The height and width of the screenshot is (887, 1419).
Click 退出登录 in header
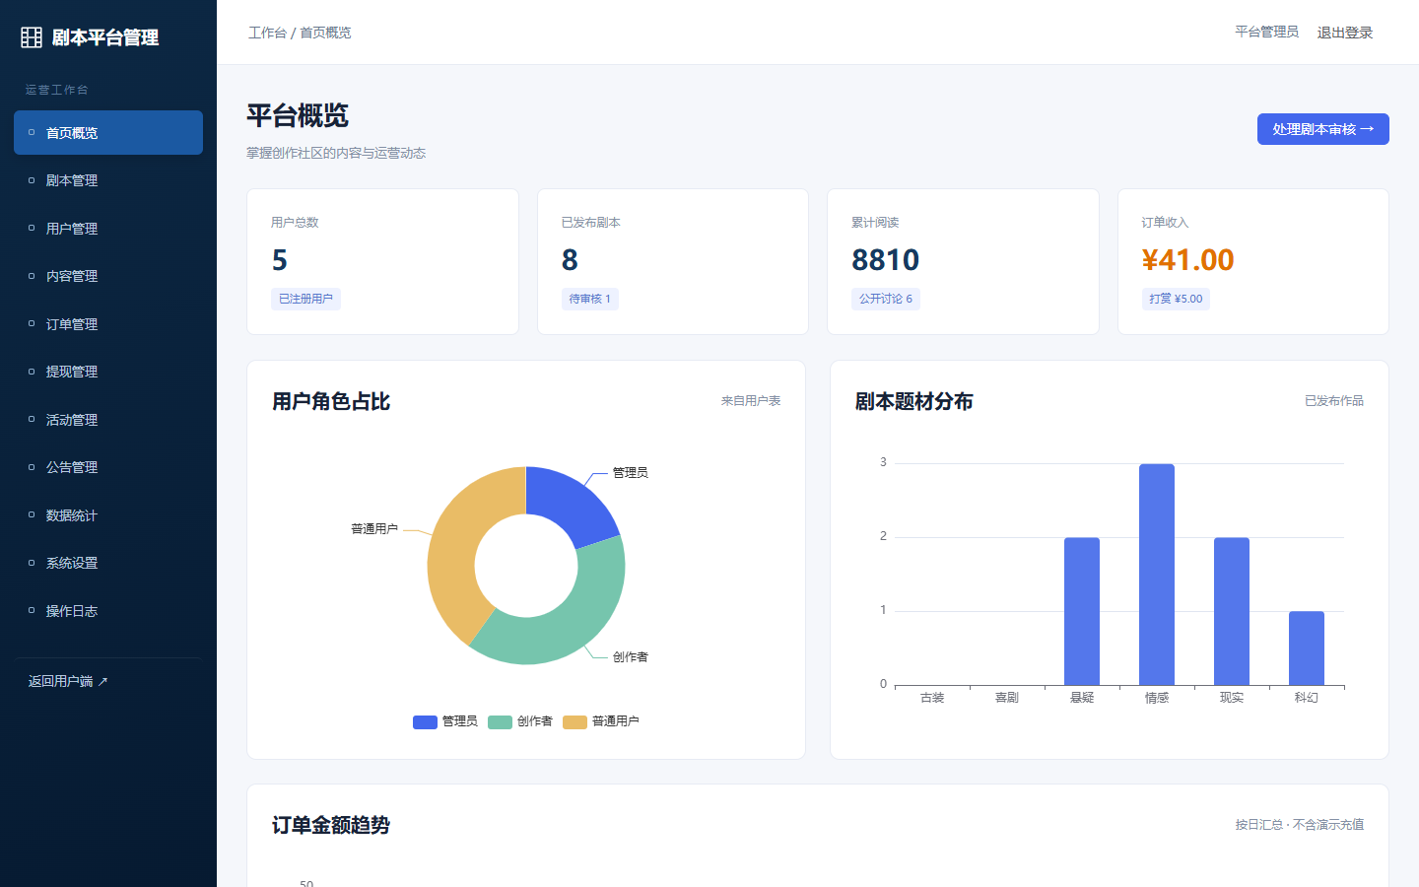point(1344,33)
